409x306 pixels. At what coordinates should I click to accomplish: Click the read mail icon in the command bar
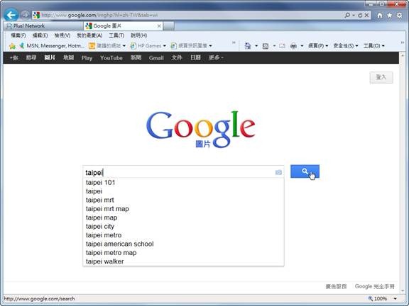282,46
